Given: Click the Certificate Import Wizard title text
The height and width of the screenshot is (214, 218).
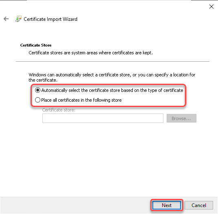Looking at the screenshot, I should pos(51,19).
